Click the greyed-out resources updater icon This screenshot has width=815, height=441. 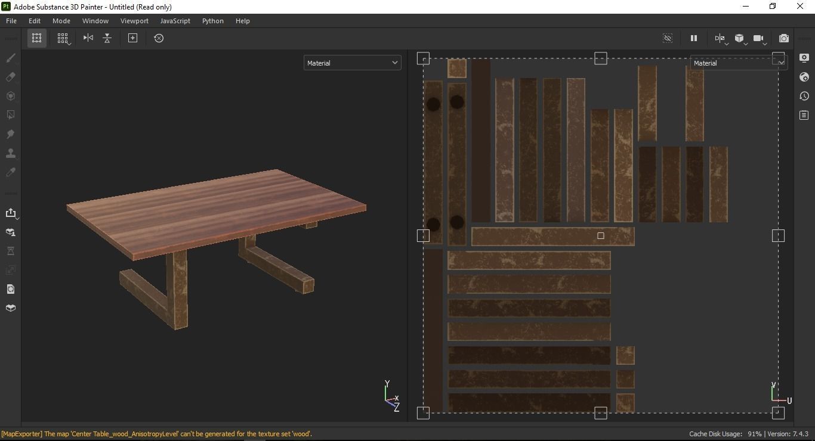[x=10, y=270]
